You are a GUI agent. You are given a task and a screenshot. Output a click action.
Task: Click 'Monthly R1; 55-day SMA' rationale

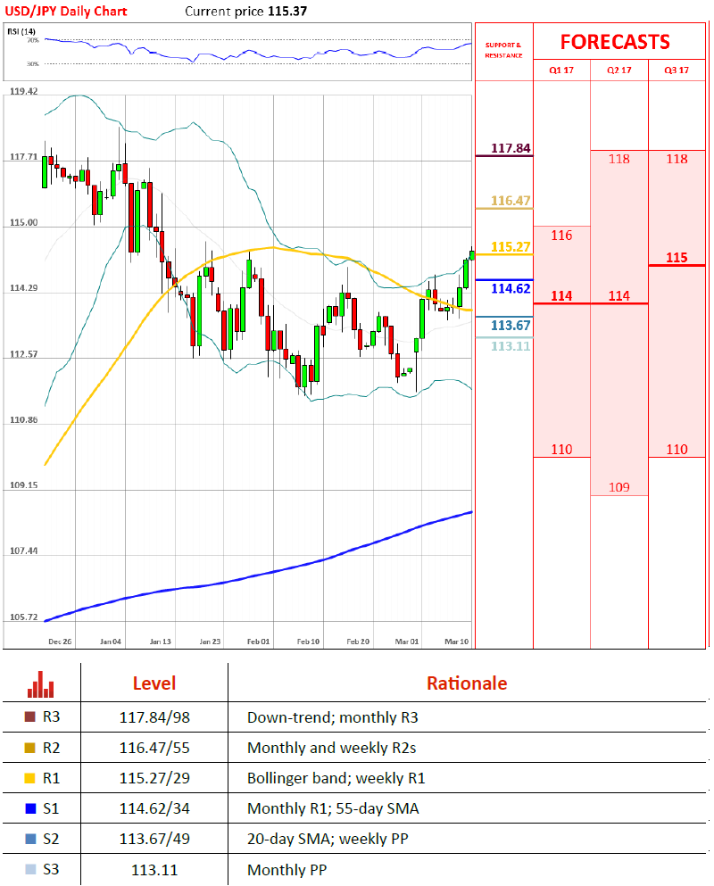click(333, 808)
